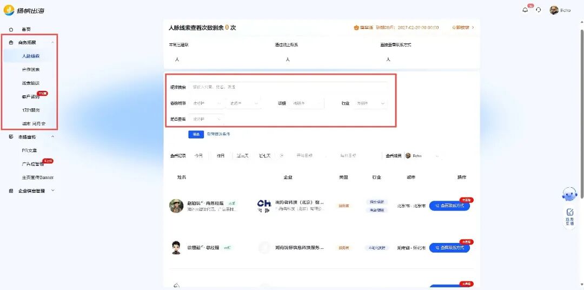Open the 城市 menu item below 1对1服务

pos(34,123)
